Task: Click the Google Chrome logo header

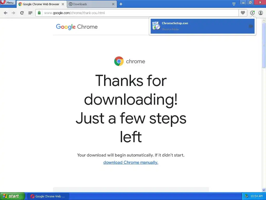Action: tap(77, 27)
